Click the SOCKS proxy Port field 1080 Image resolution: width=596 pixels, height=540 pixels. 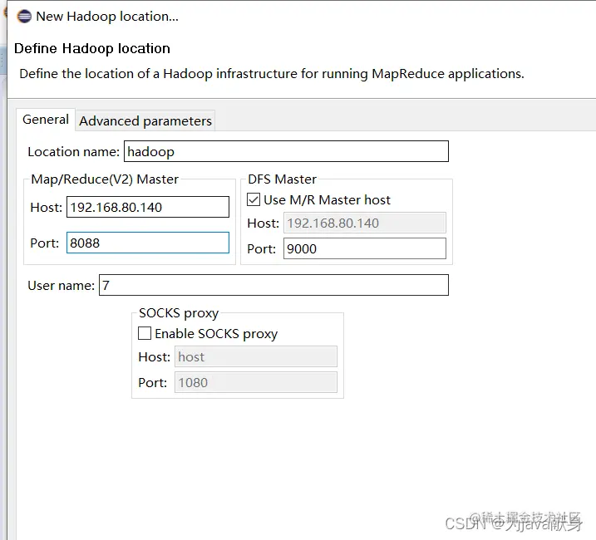coord(256,382)
